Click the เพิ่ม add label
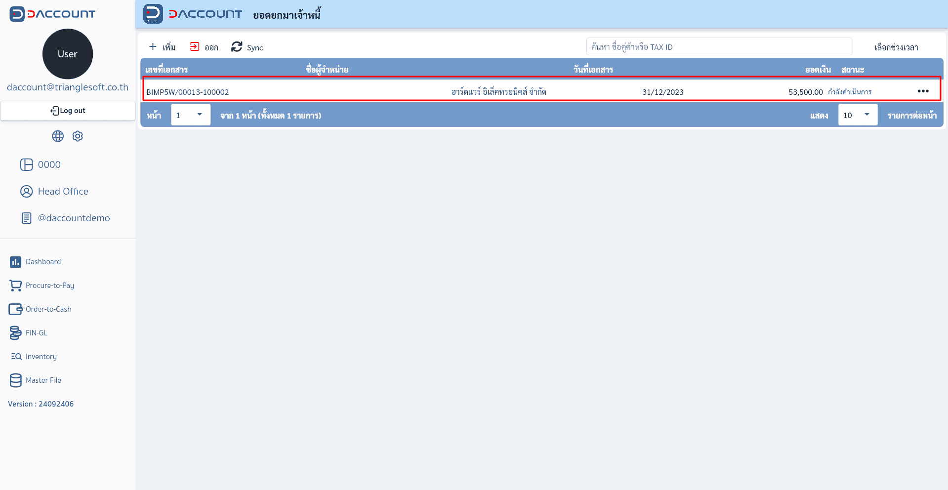This screenshot has width=948, height=490. click(x=169, y=47)
